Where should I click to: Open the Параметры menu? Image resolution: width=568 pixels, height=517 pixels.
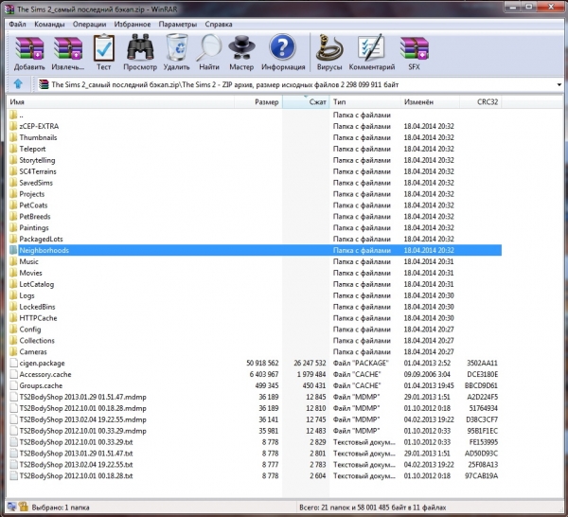pyautogui.click(x=178, y=25)
